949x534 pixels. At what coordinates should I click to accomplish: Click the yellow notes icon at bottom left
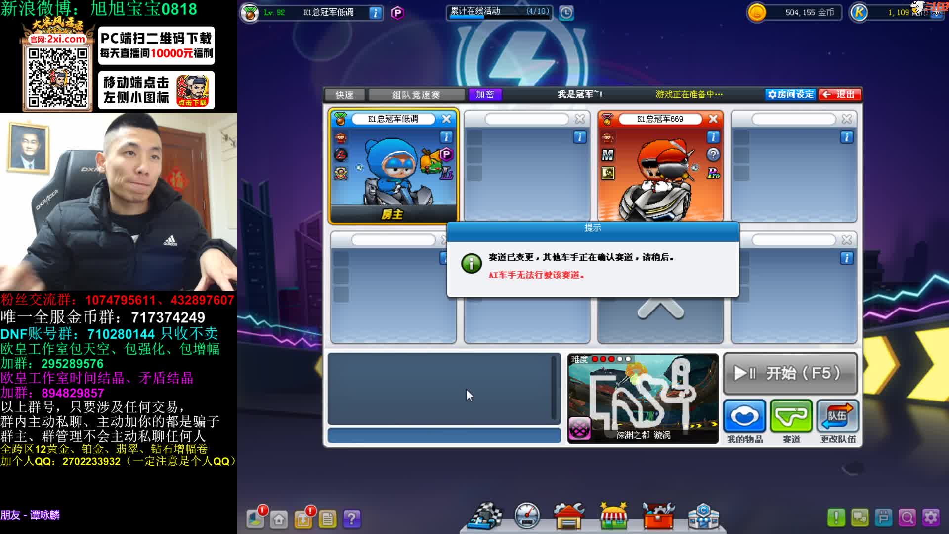coord(327,519)
